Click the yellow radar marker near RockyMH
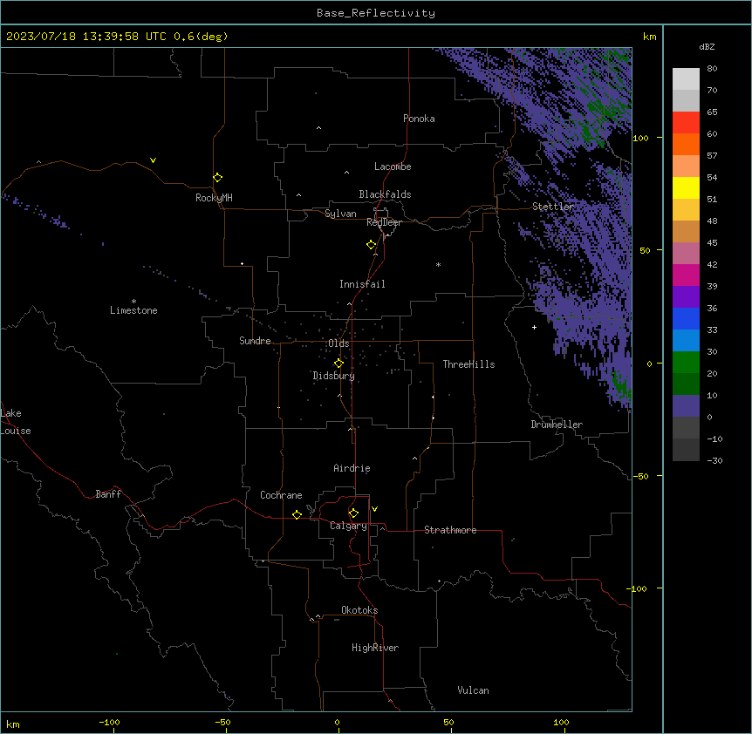The width and height of the screenshot is (752, 734). pos(217,178)
